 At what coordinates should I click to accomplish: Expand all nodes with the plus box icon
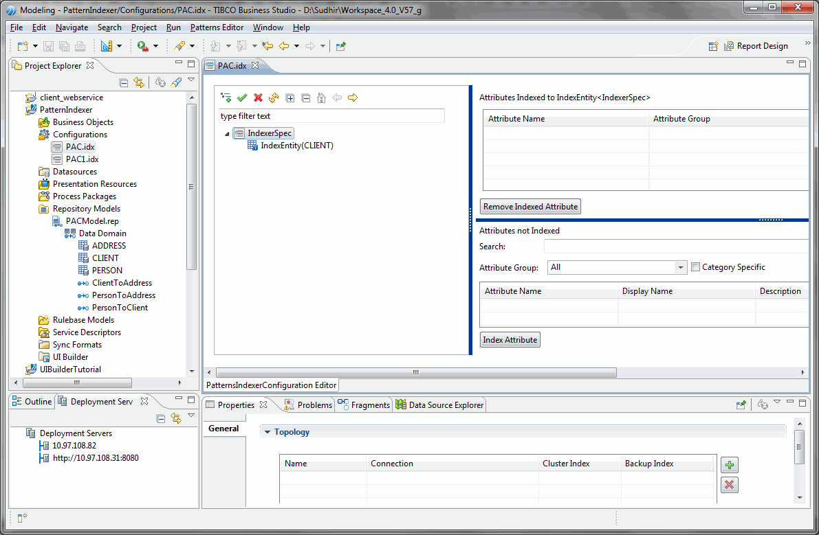click(290, 98)
